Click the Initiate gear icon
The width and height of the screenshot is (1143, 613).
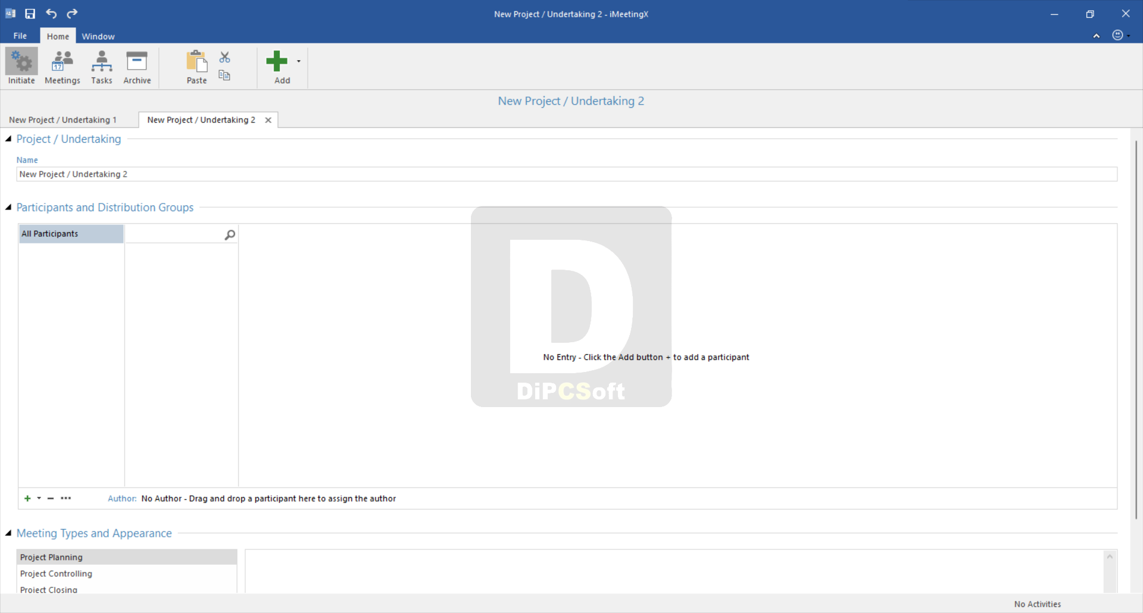tap(21, 61)
